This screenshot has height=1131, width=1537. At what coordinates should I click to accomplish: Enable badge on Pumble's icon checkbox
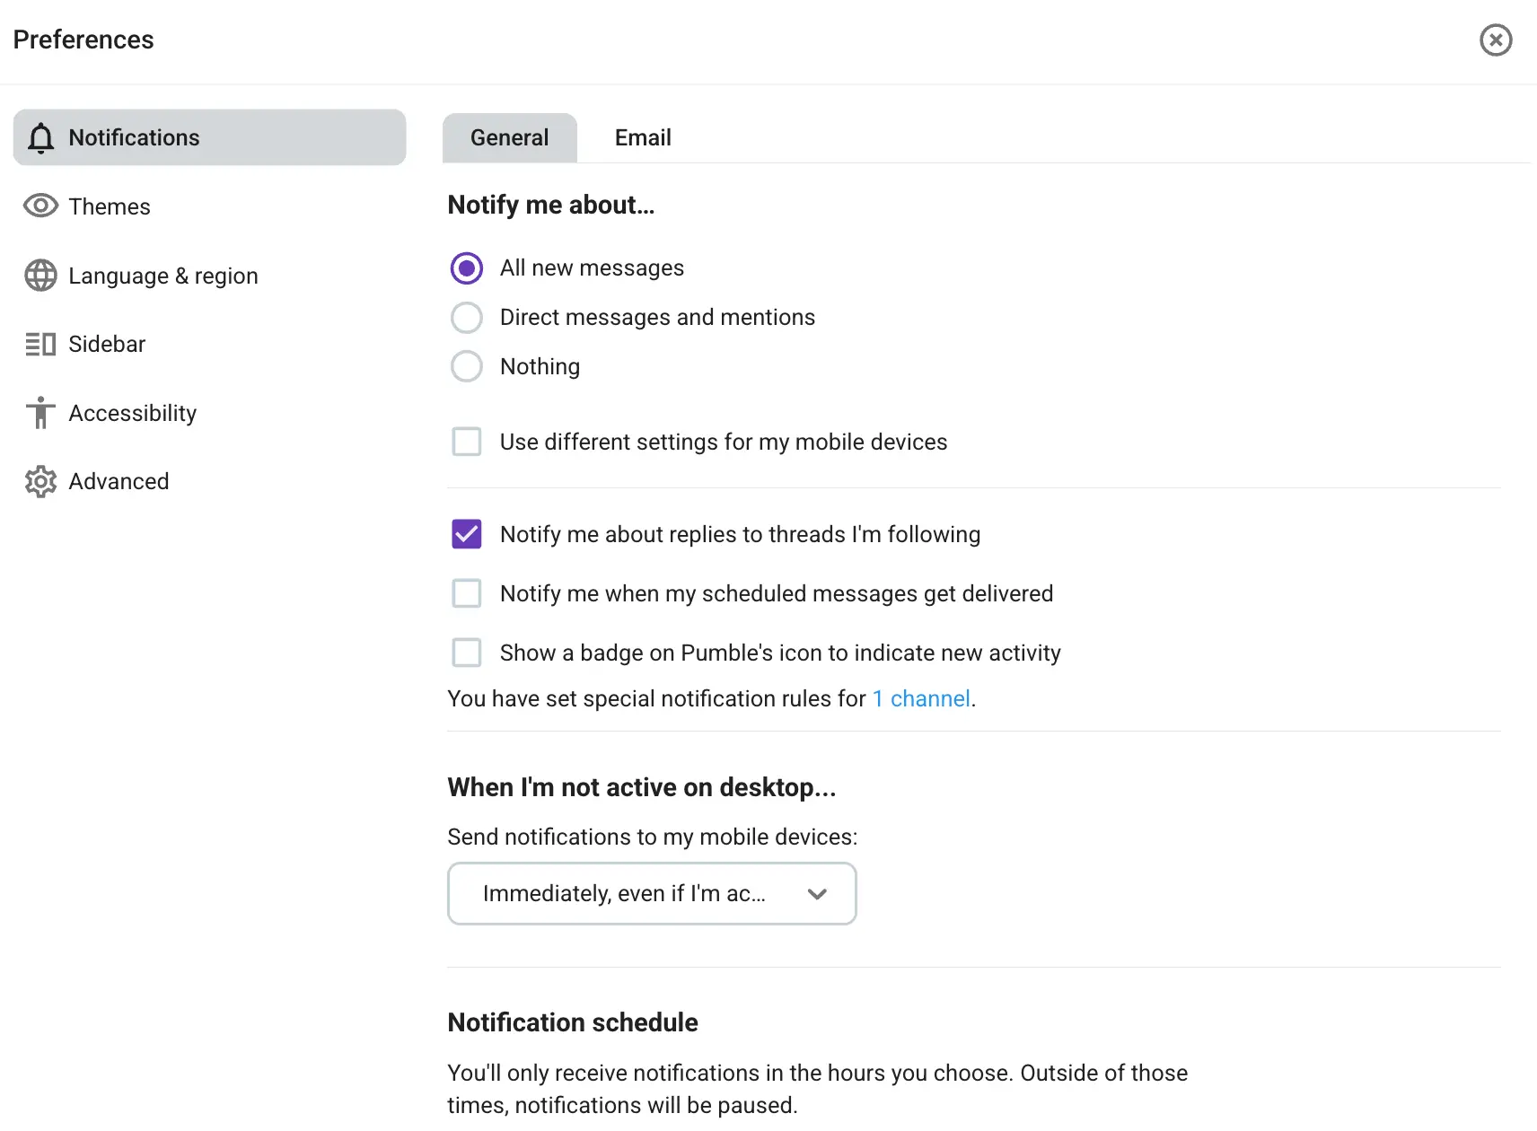pyautogui.click(x=467, y=653)
